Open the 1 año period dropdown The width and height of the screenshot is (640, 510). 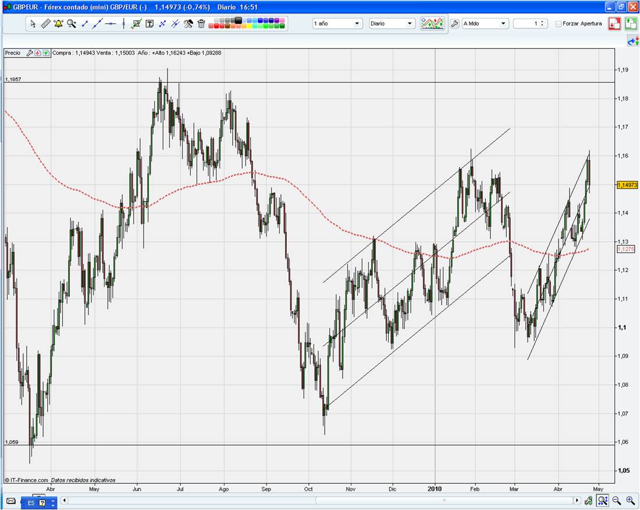pos(337,24)
